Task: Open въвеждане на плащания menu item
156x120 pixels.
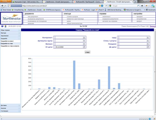Action: point(37,21)
